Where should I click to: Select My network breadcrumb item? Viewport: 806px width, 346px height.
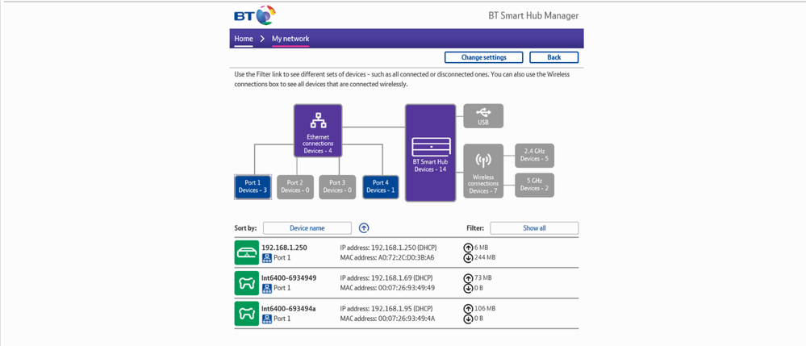tap(290, 39)
